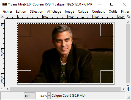Toggle the Quick Mask button
Screen dimensions: 131x100
3,89
